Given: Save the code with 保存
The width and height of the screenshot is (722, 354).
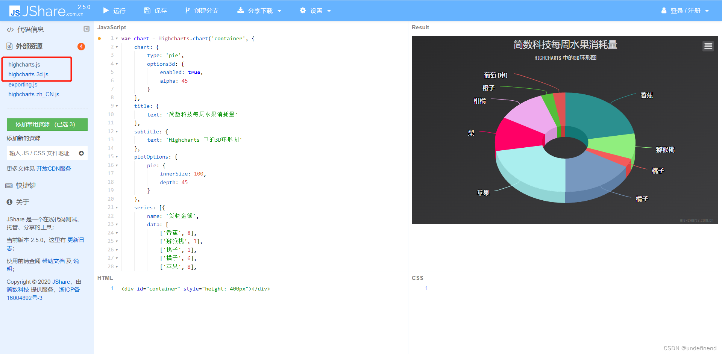Looking at the screenshot, I should (156, 11).
